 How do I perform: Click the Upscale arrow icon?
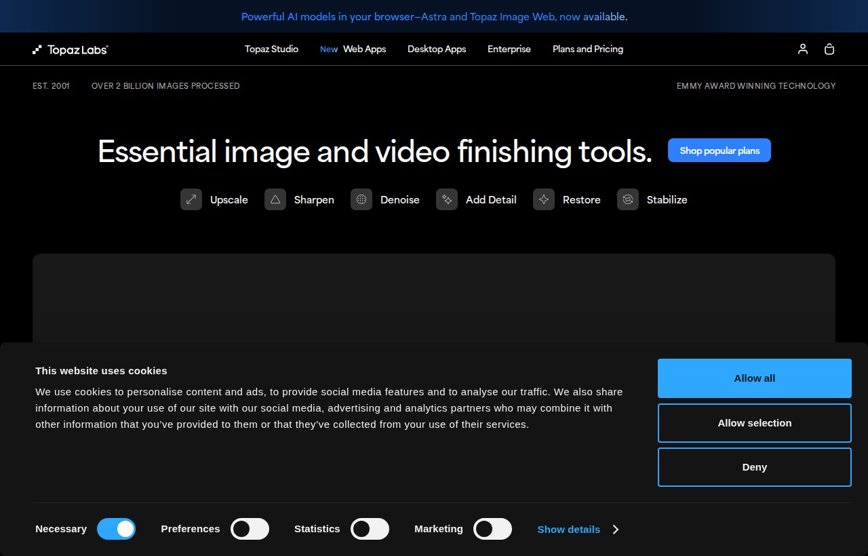(x=191, y=199)
